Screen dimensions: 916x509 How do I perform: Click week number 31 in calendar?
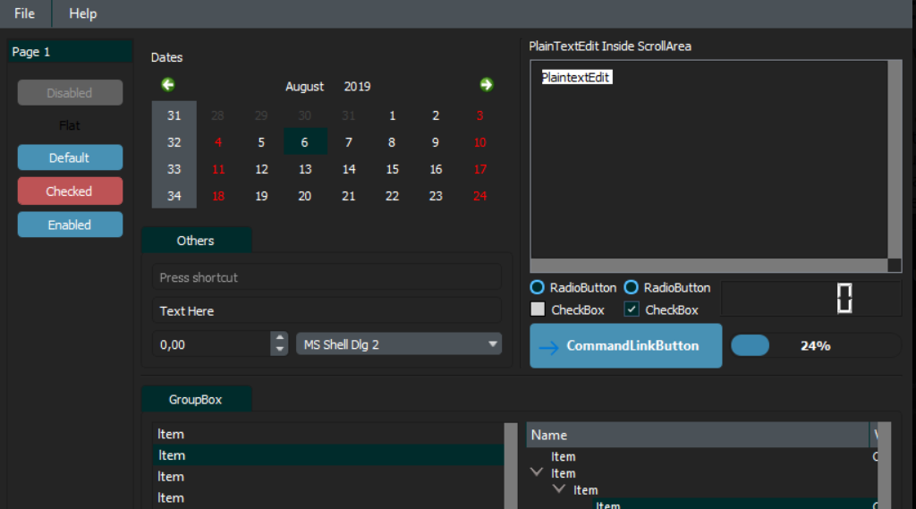point(174,115)
